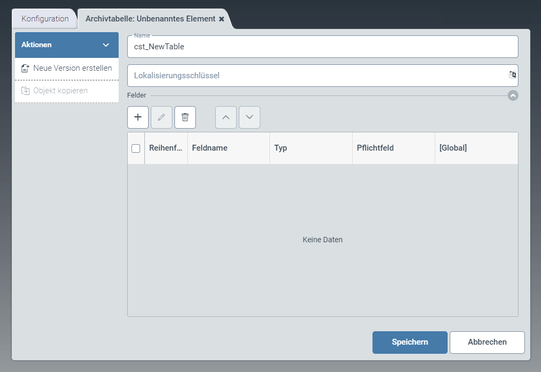
Task: Toggle the select-all checkbox in table header
Action: point(136,148)
